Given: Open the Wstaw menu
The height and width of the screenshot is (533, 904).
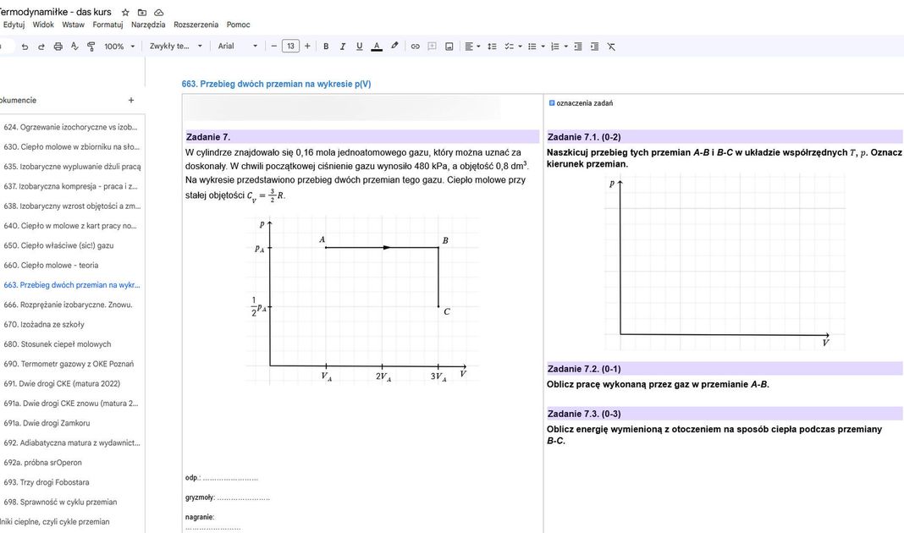Looking at the screenshot, I should coord(73,25).
